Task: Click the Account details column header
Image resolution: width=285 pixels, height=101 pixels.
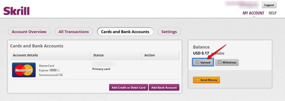Action: 25,55
